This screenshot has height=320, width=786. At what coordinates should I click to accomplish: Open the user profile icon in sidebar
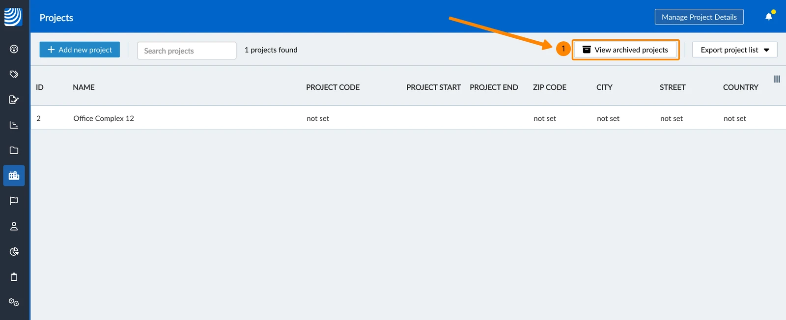14,226
